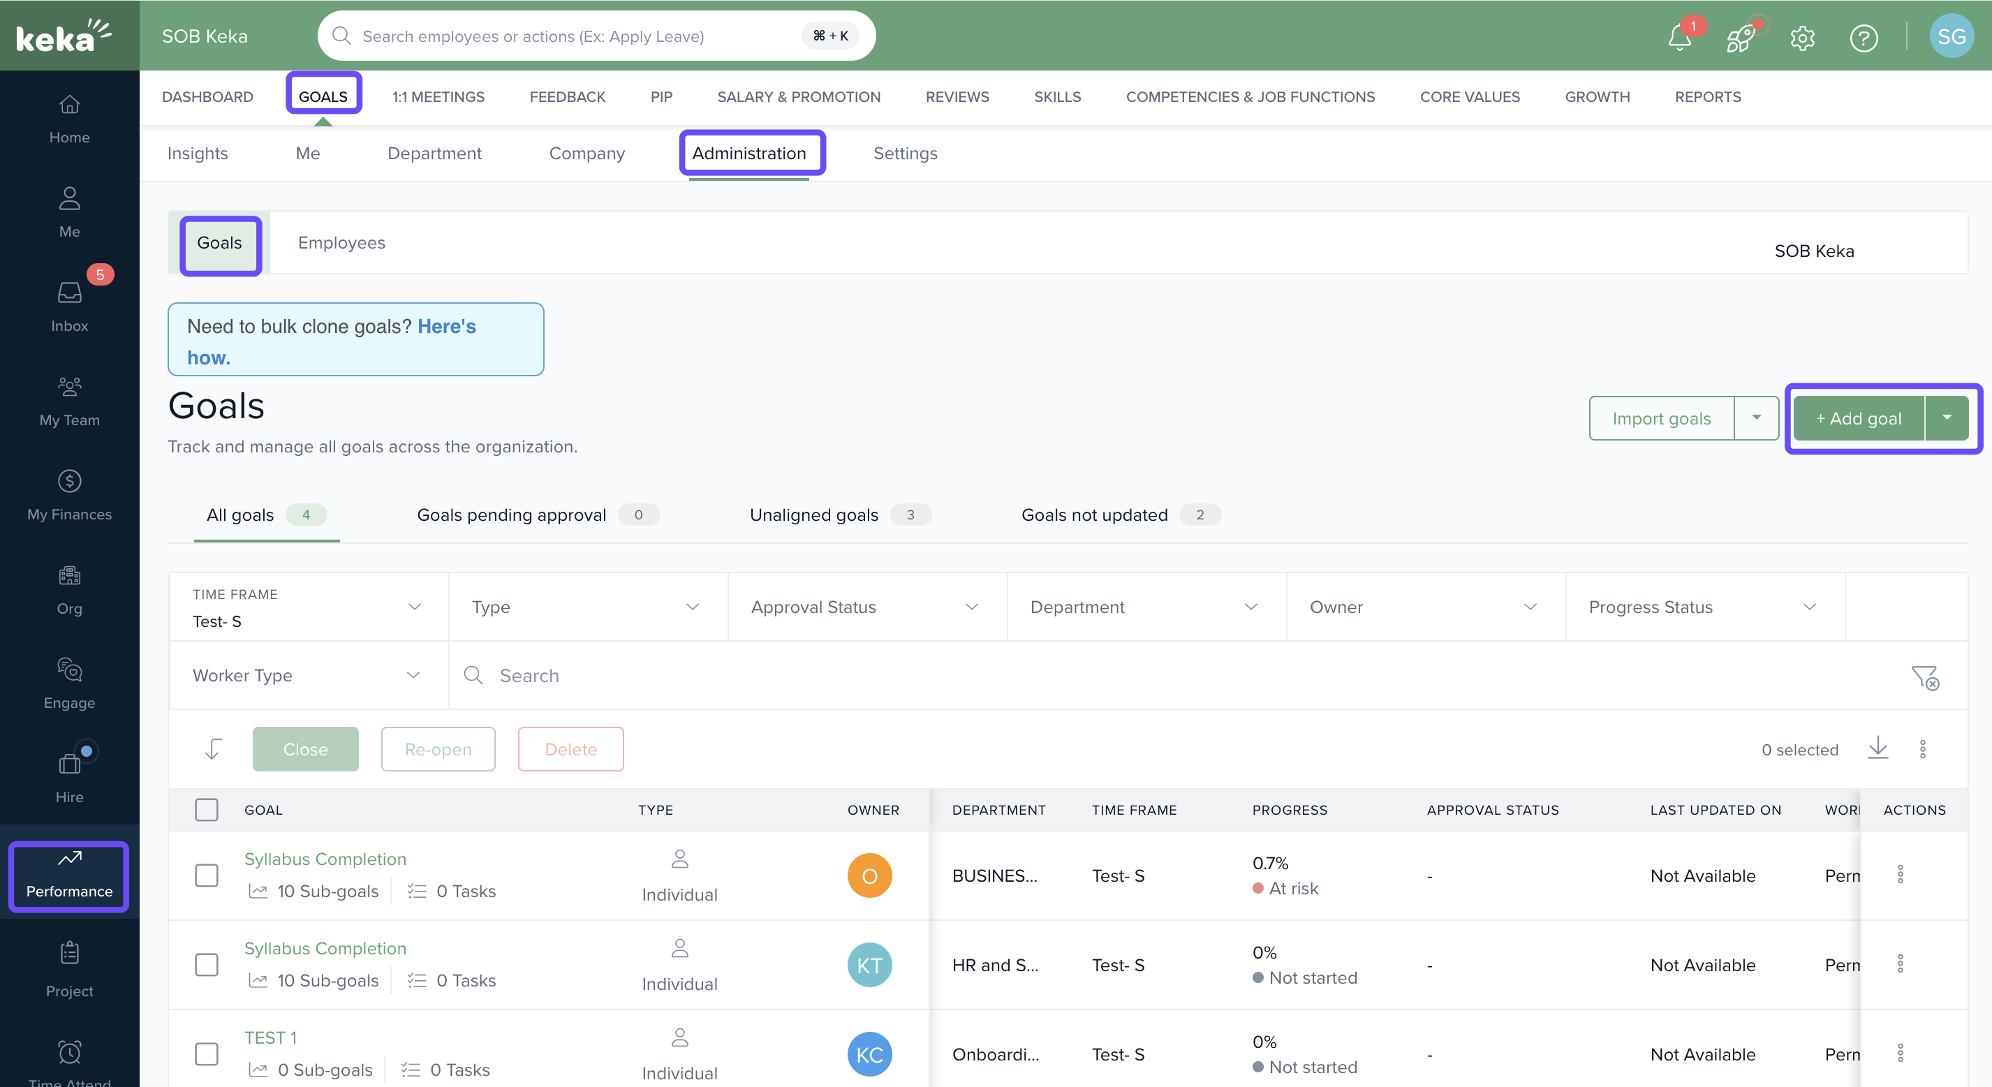Expand the Time Frame dropdown
Image resolution: width=1992 pixels, height=1087 pixels.
(308, 607)
